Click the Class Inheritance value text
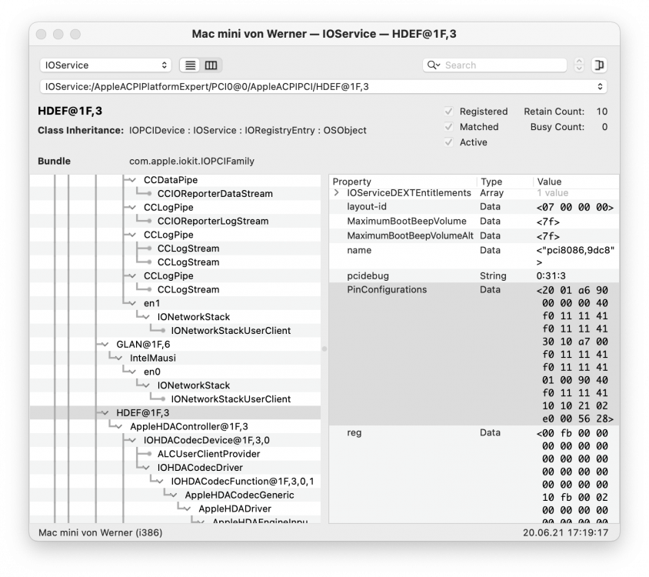This screenshot has width=649, height=577. (248, 131)
